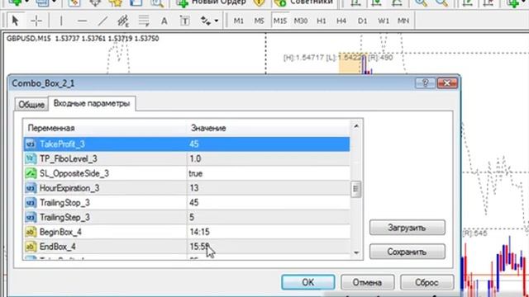The height and width of the screenshot is (297, 529).
Task: Switch chart to M30 timeframe
Action: coord(300,21)
